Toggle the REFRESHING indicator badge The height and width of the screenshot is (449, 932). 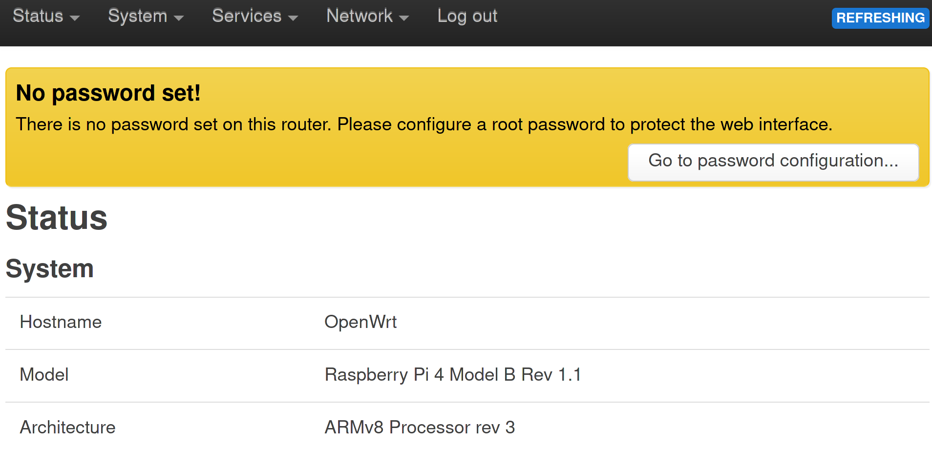pos(880,18)
